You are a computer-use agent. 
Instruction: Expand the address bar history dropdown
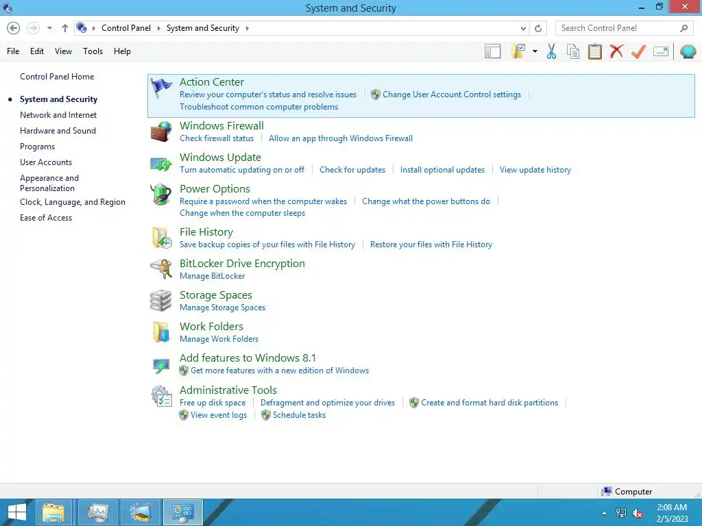coord(523,28)
